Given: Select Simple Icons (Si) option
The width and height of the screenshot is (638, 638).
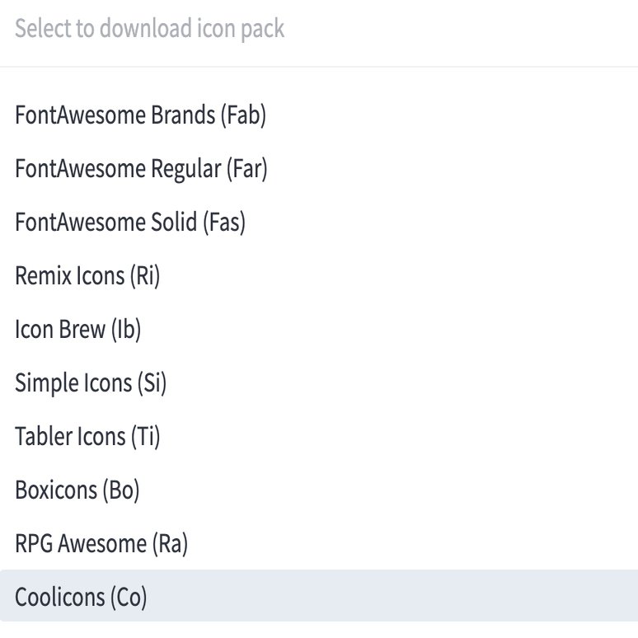Looking at the screenshot, I should pyautogui.click(x=91, y=383).
